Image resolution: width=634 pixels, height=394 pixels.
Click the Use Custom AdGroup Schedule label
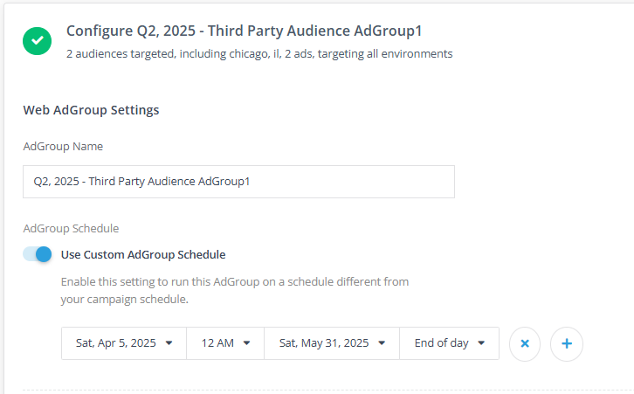[143, 255]
